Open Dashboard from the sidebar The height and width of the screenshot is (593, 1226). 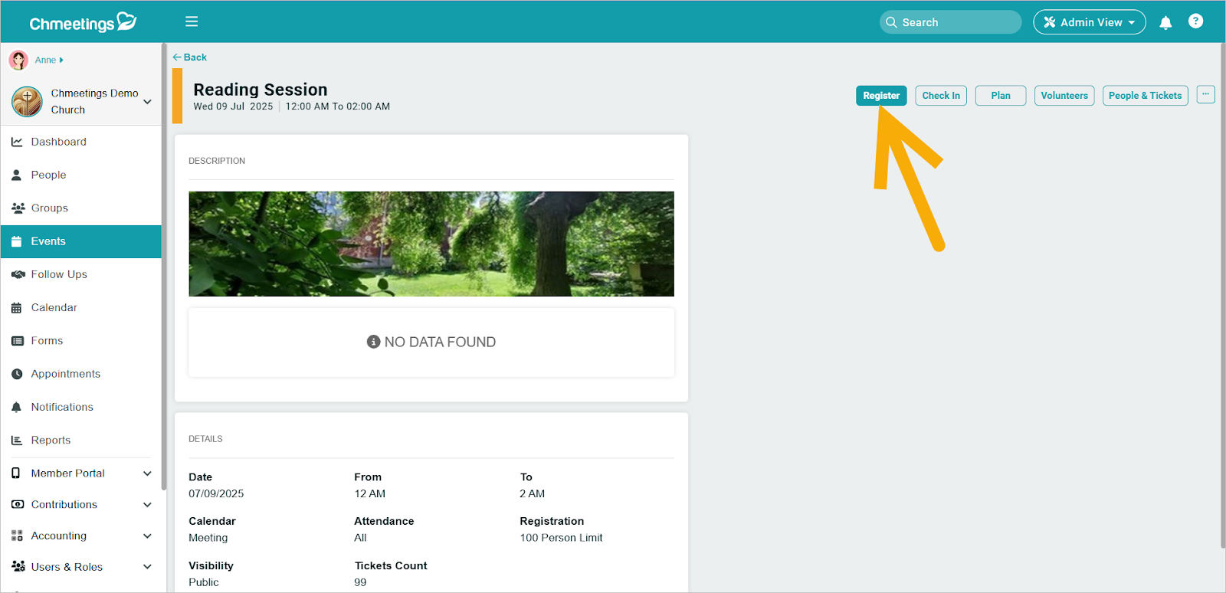pyautogui.click(x=81, y=142)
